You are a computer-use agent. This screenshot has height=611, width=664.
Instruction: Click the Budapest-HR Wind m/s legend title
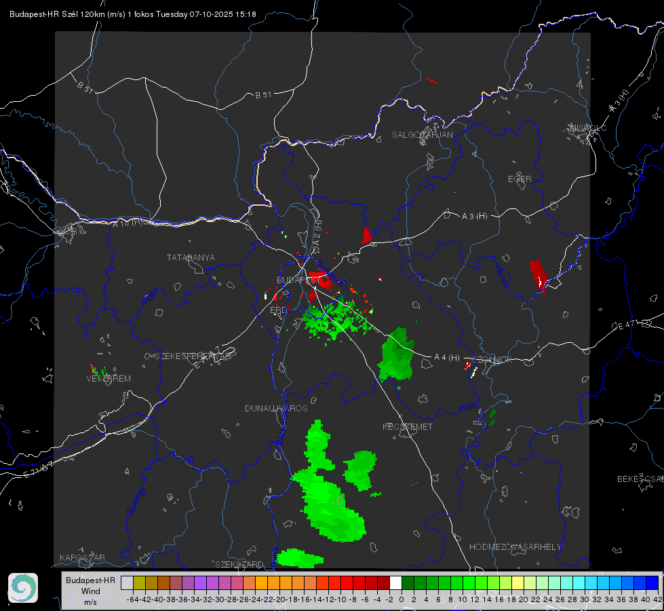tap(91, 591)
